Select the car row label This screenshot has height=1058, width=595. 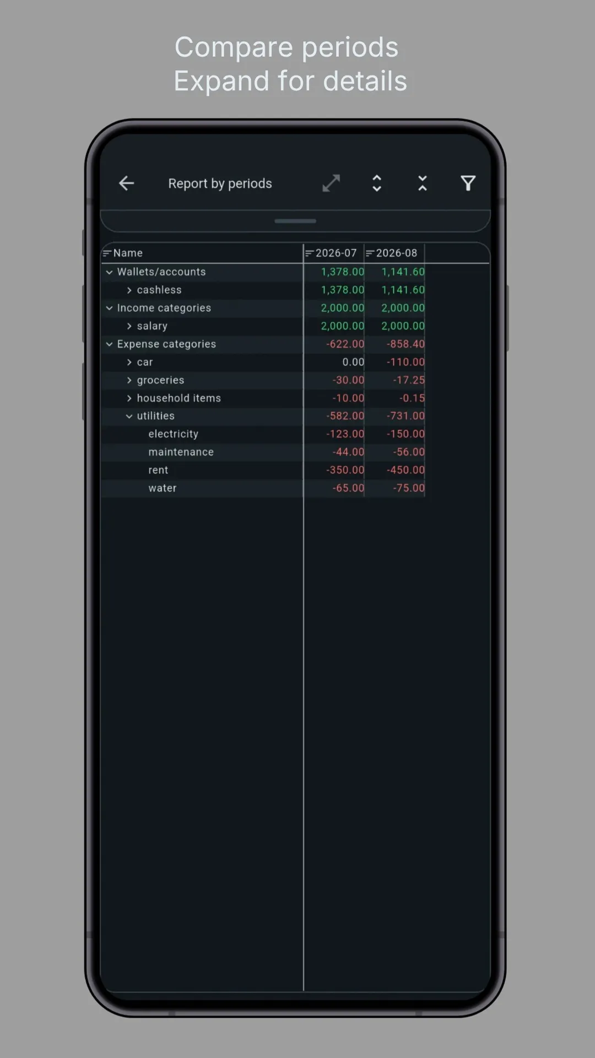[x=145, y=362]
